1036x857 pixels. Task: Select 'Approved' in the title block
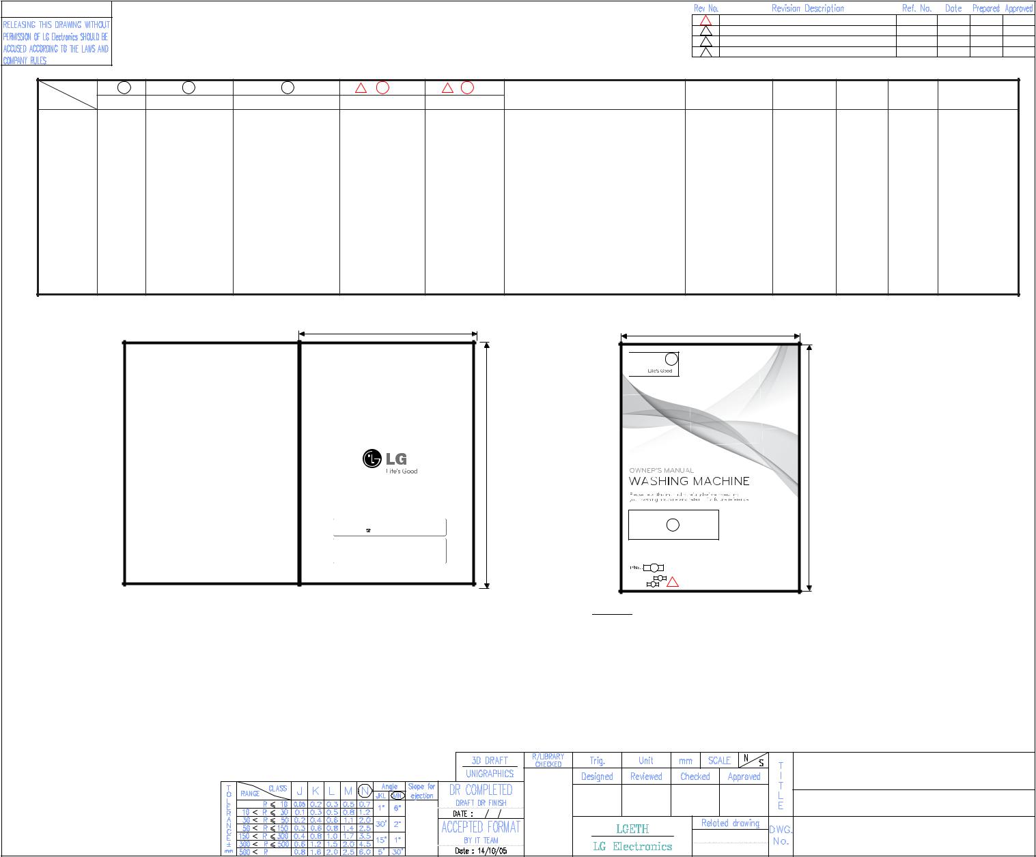click(x=744, y=776)
